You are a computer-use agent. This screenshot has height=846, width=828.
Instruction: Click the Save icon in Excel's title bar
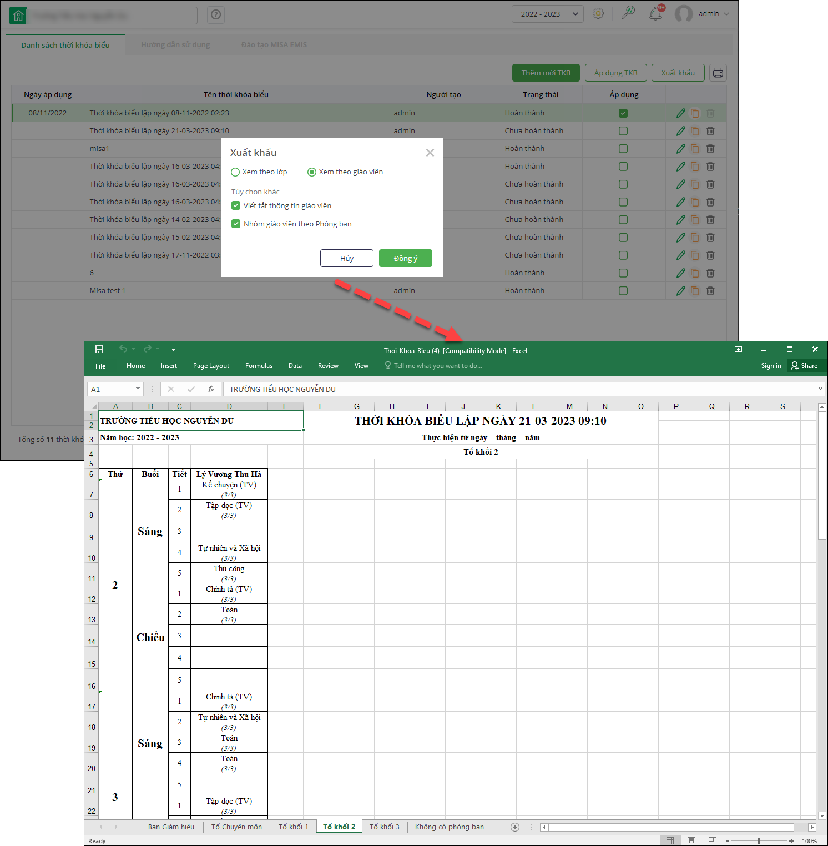(99, 349)
